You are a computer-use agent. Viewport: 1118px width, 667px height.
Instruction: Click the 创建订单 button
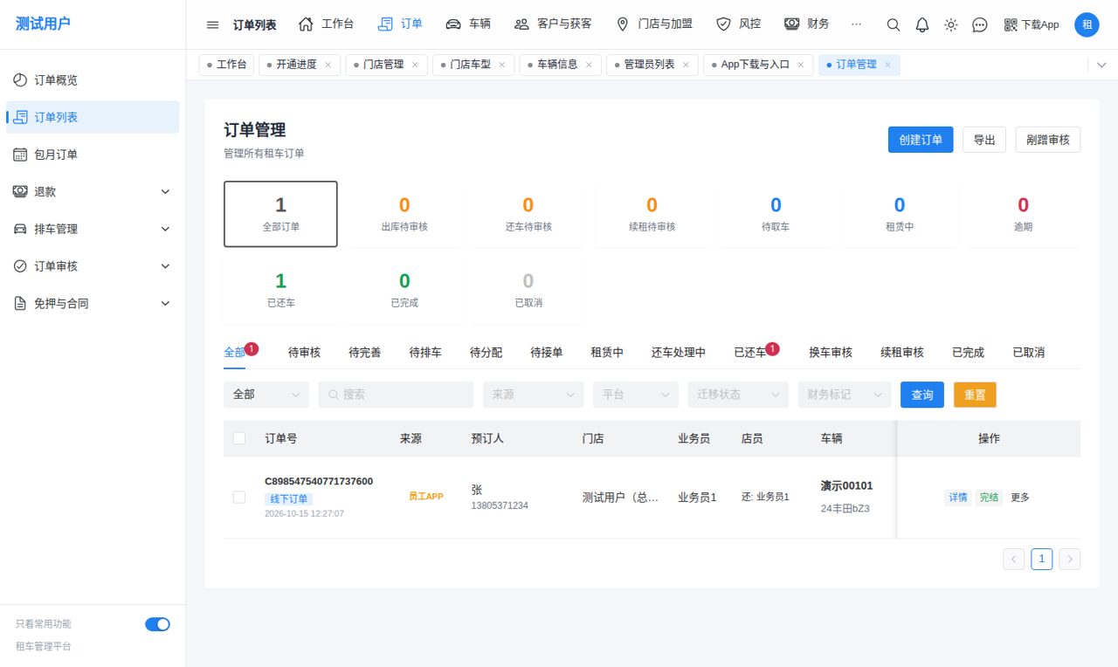pyautogui.click(x=921, y=140)
